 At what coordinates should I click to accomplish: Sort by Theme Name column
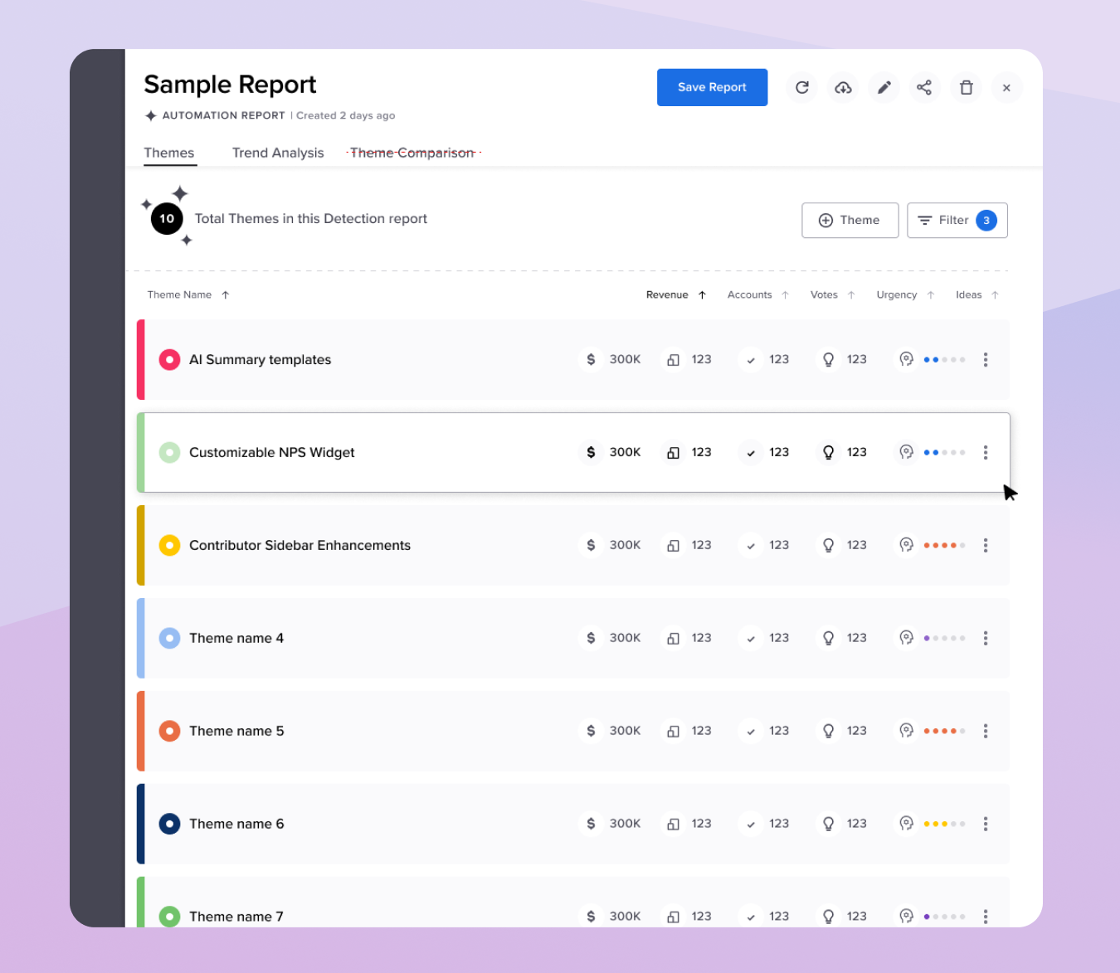coord(187,294)
